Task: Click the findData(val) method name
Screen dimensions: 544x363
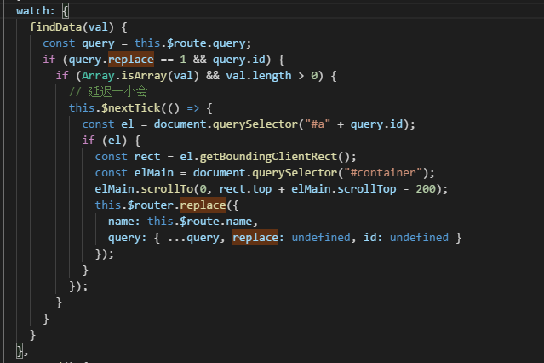Action: point(72,27)
